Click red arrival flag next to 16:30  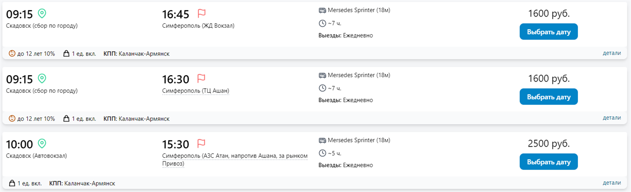201,79
